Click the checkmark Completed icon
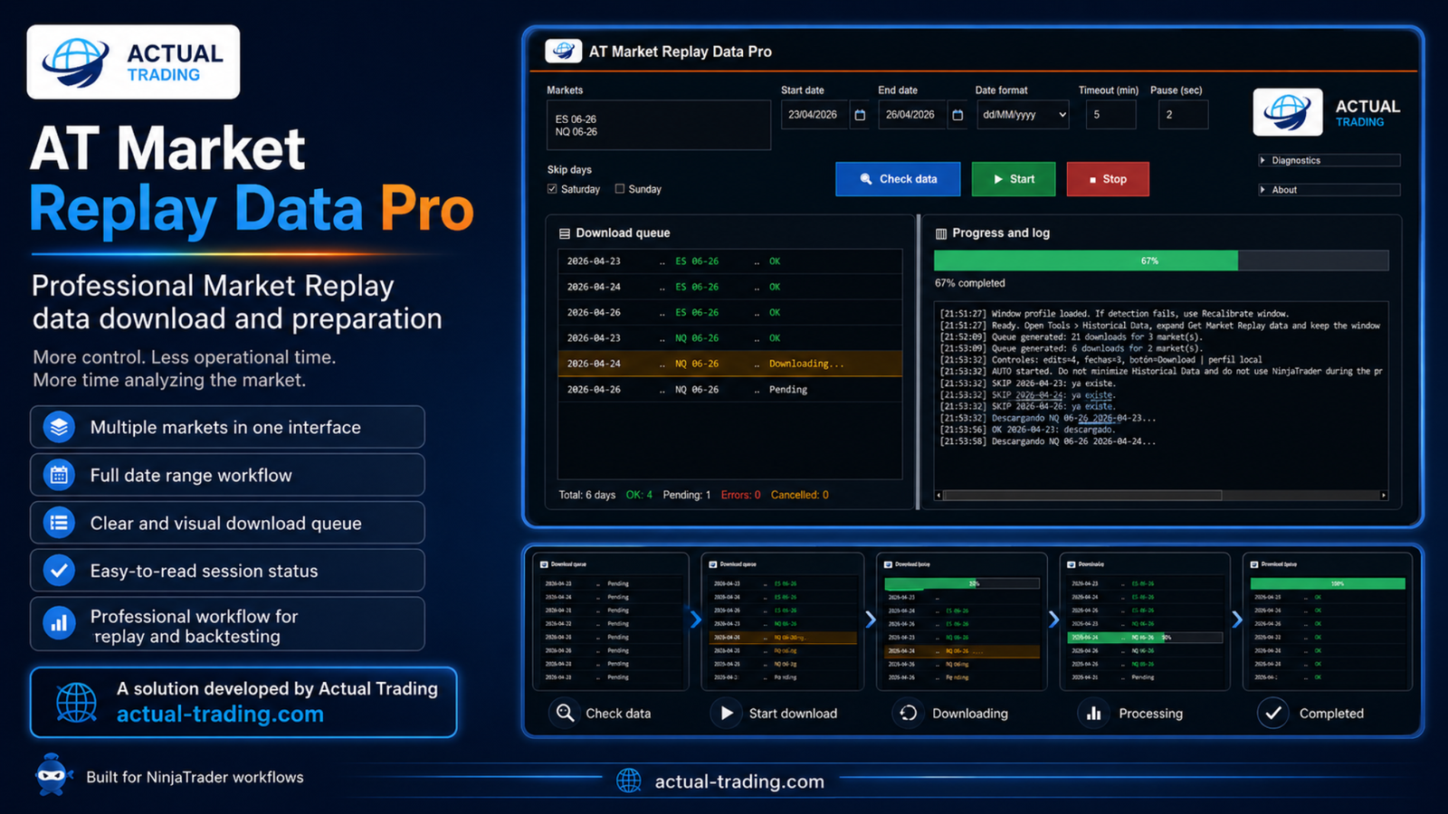Viewport: 1448px width, 814px height. [1273, 714]
